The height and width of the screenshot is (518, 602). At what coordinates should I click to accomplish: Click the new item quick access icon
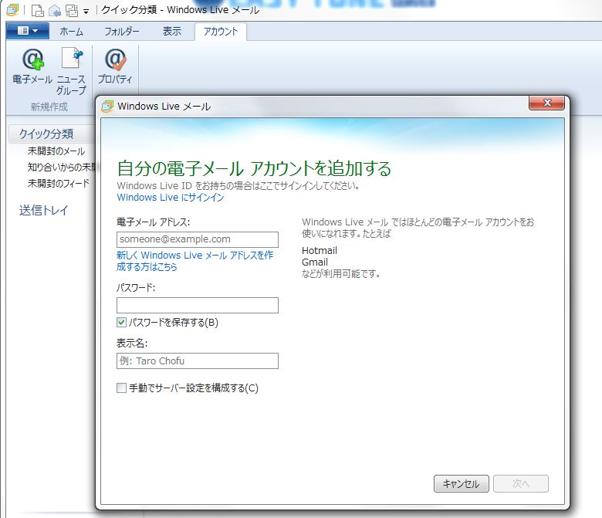tap(37, 10)
